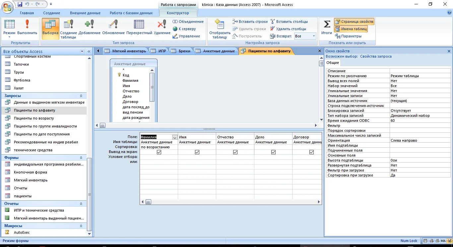Open the Возврат value dropdown
The width and height of the screenshot is (453, 247).
314,36
